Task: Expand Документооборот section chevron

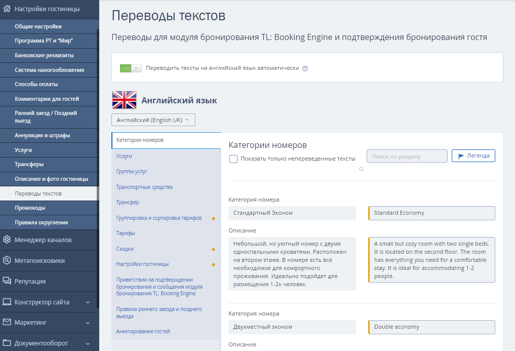Action: point(88,344)
